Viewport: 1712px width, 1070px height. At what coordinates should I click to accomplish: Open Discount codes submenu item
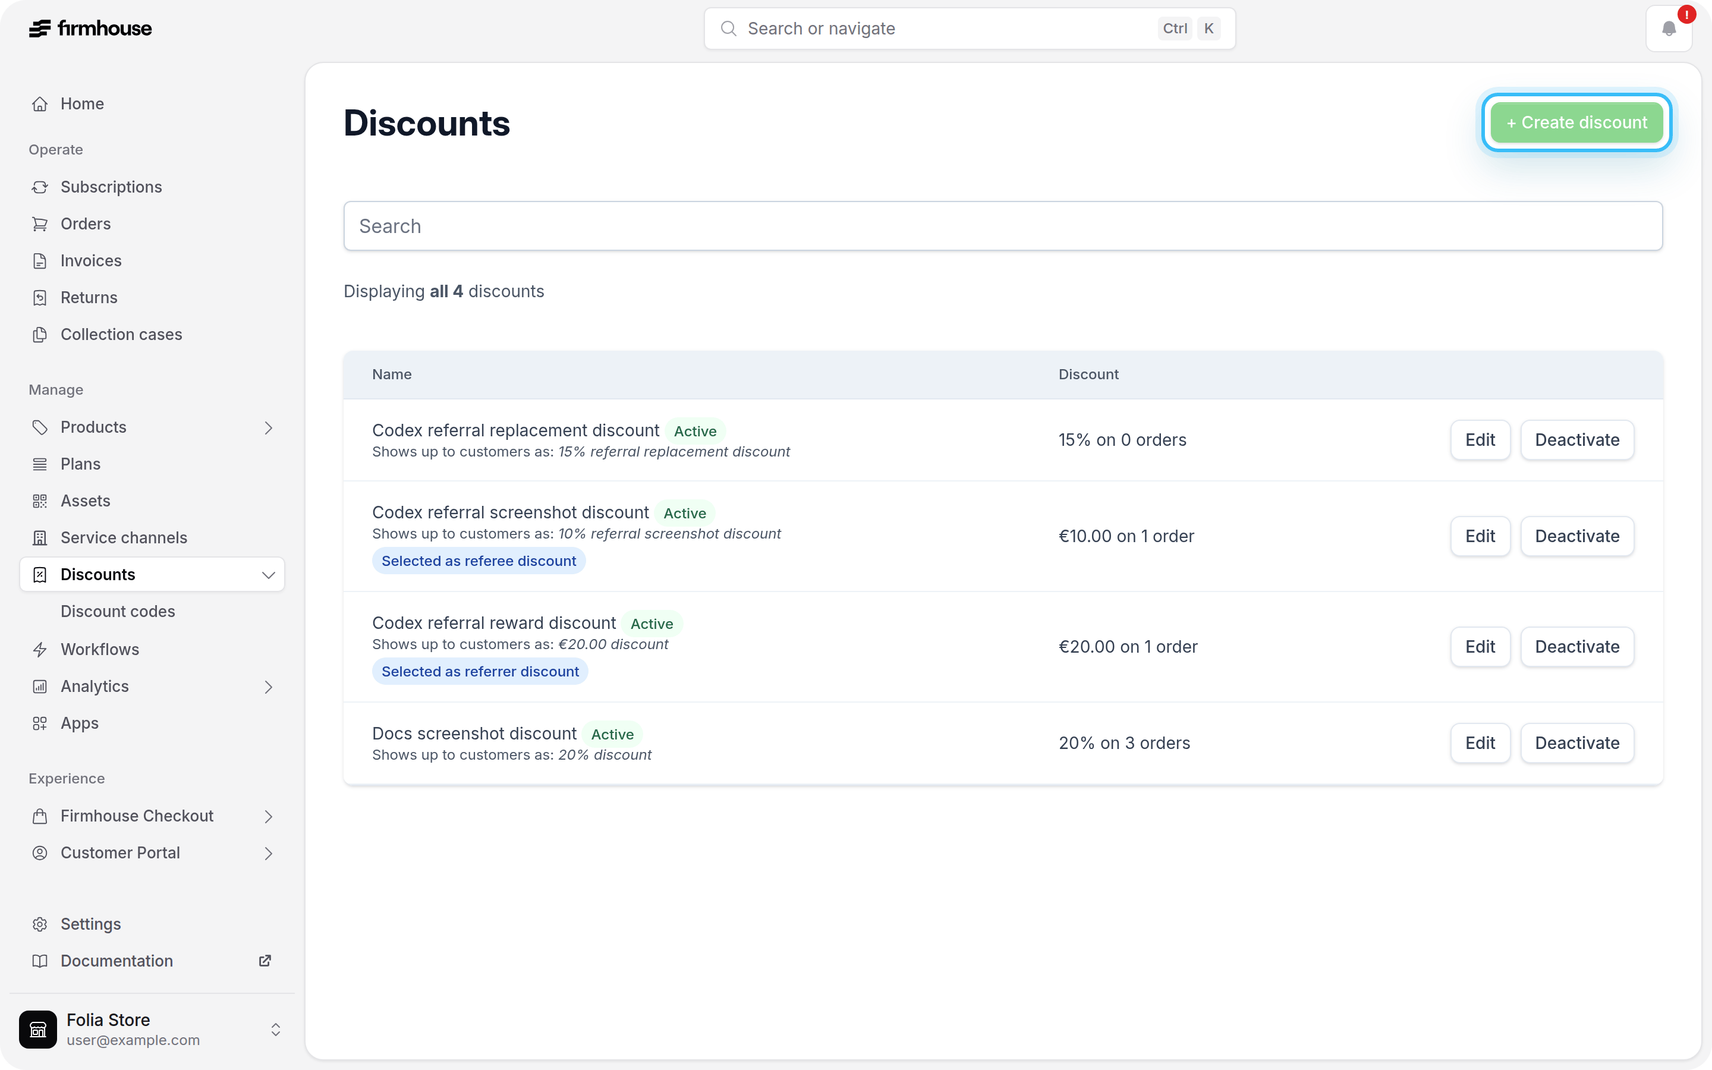152,612
